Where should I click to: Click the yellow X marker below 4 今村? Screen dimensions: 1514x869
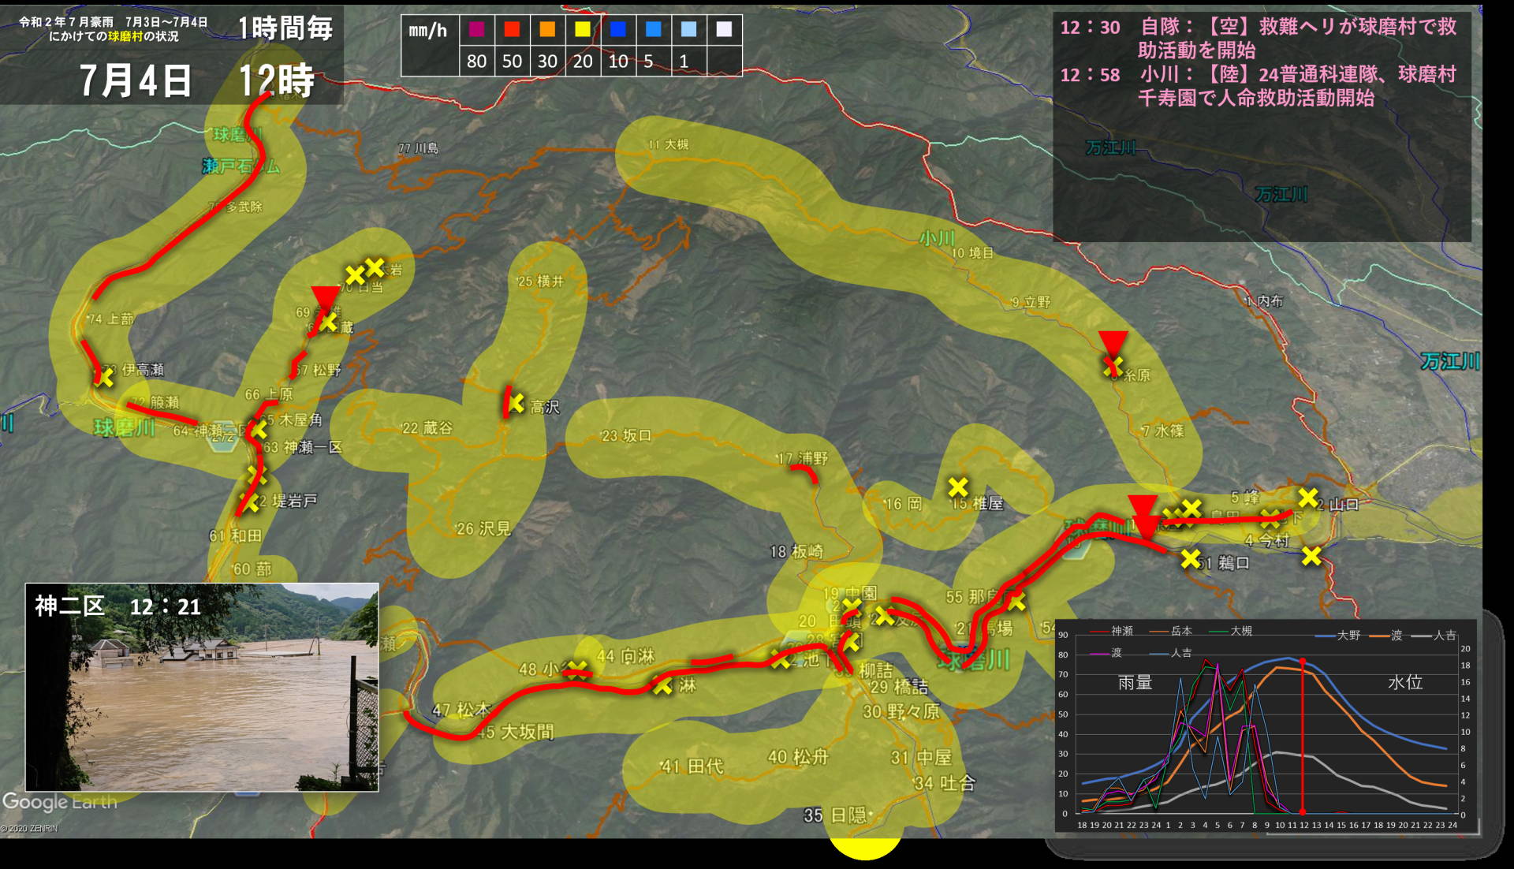pyautogui.click(x=1311, y=557)
